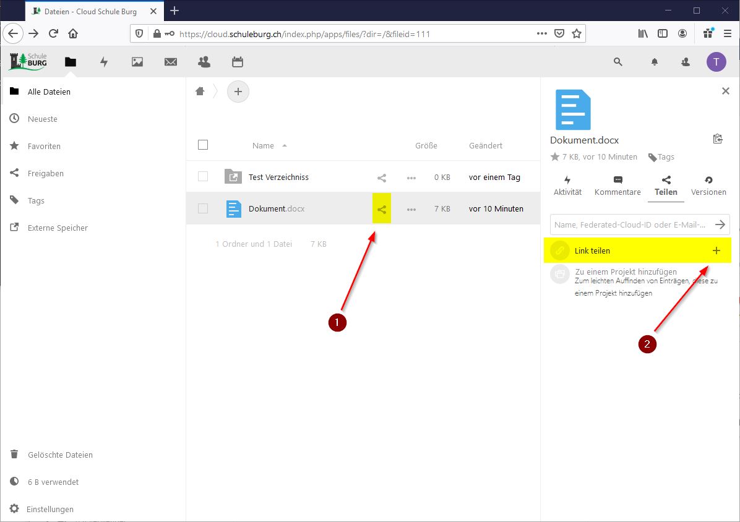Viewport: 740px width, 522px height.
Task: Open three-dot menu for Test Verzeichniss
Action: [x=411, y=178]
